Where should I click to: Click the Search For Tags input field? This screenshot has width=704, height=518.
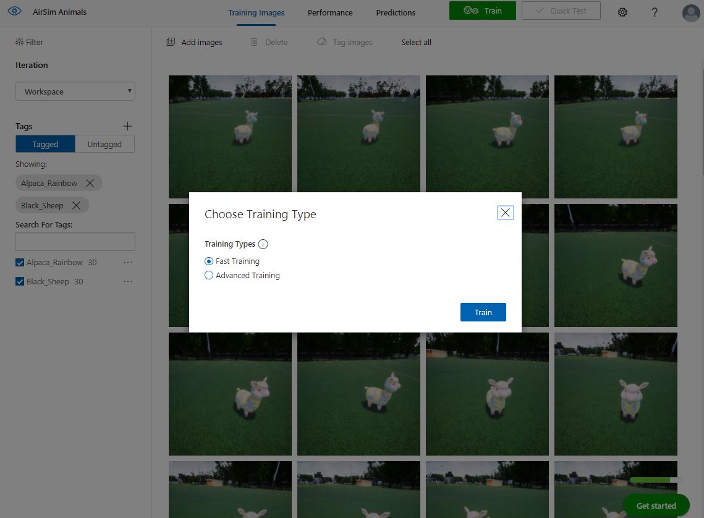tap(75, 242)
